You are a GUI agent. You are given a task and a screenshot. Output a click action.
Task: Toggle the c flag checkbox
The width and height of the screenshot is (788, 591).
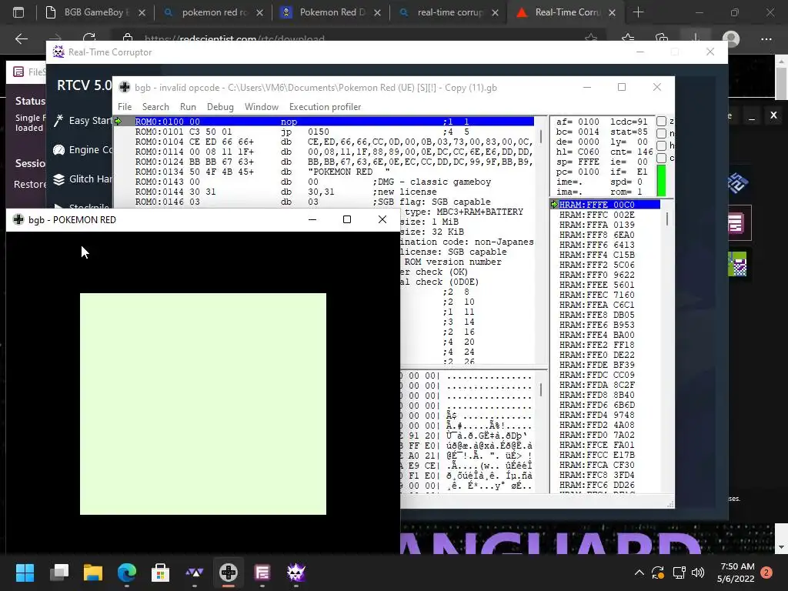click(661, 158)
